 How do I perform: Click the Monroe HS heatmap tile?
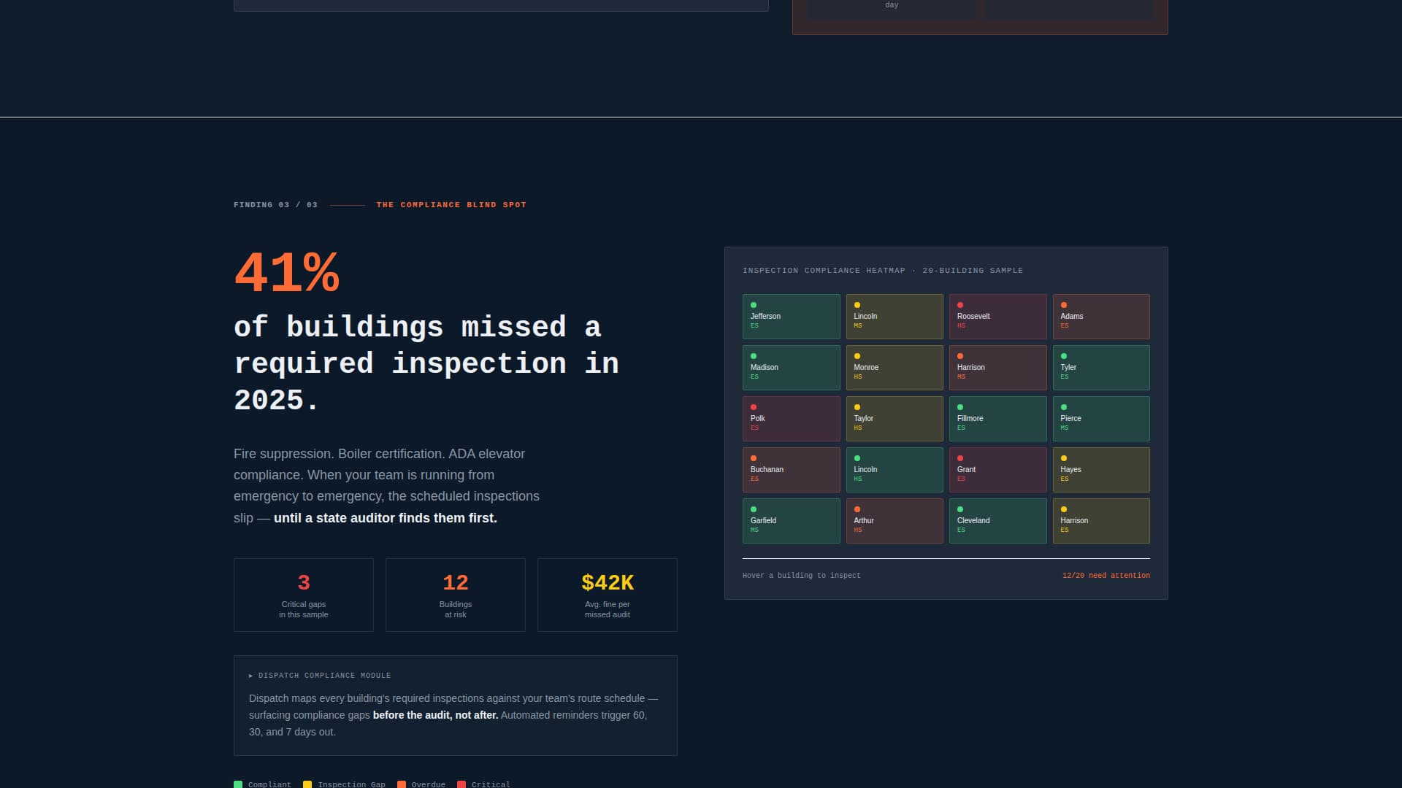895,368
